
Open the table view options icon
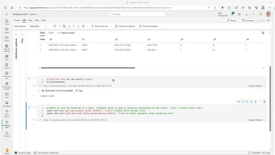[263, 33]
